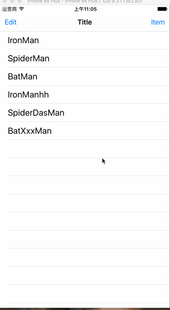The height and width of the screenshot is (310, 170).
Task: Tap first empty row below BatXxxMan
Action: [85, 149]
